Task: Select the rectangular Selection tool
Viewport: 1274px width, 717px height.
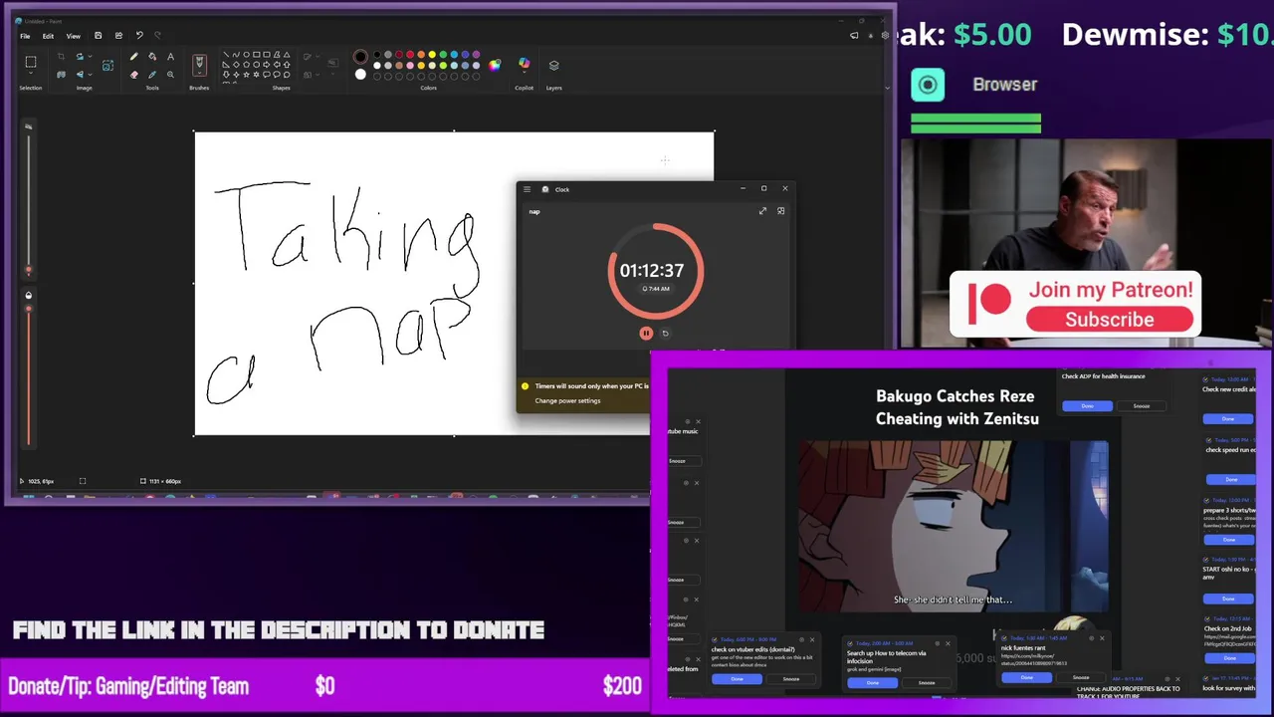Action: pos(31,62)
